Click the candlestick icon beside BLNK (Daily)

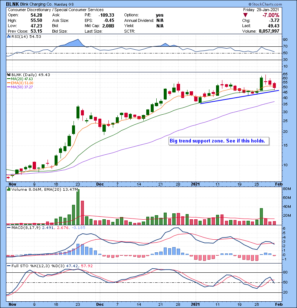[9, 75]
